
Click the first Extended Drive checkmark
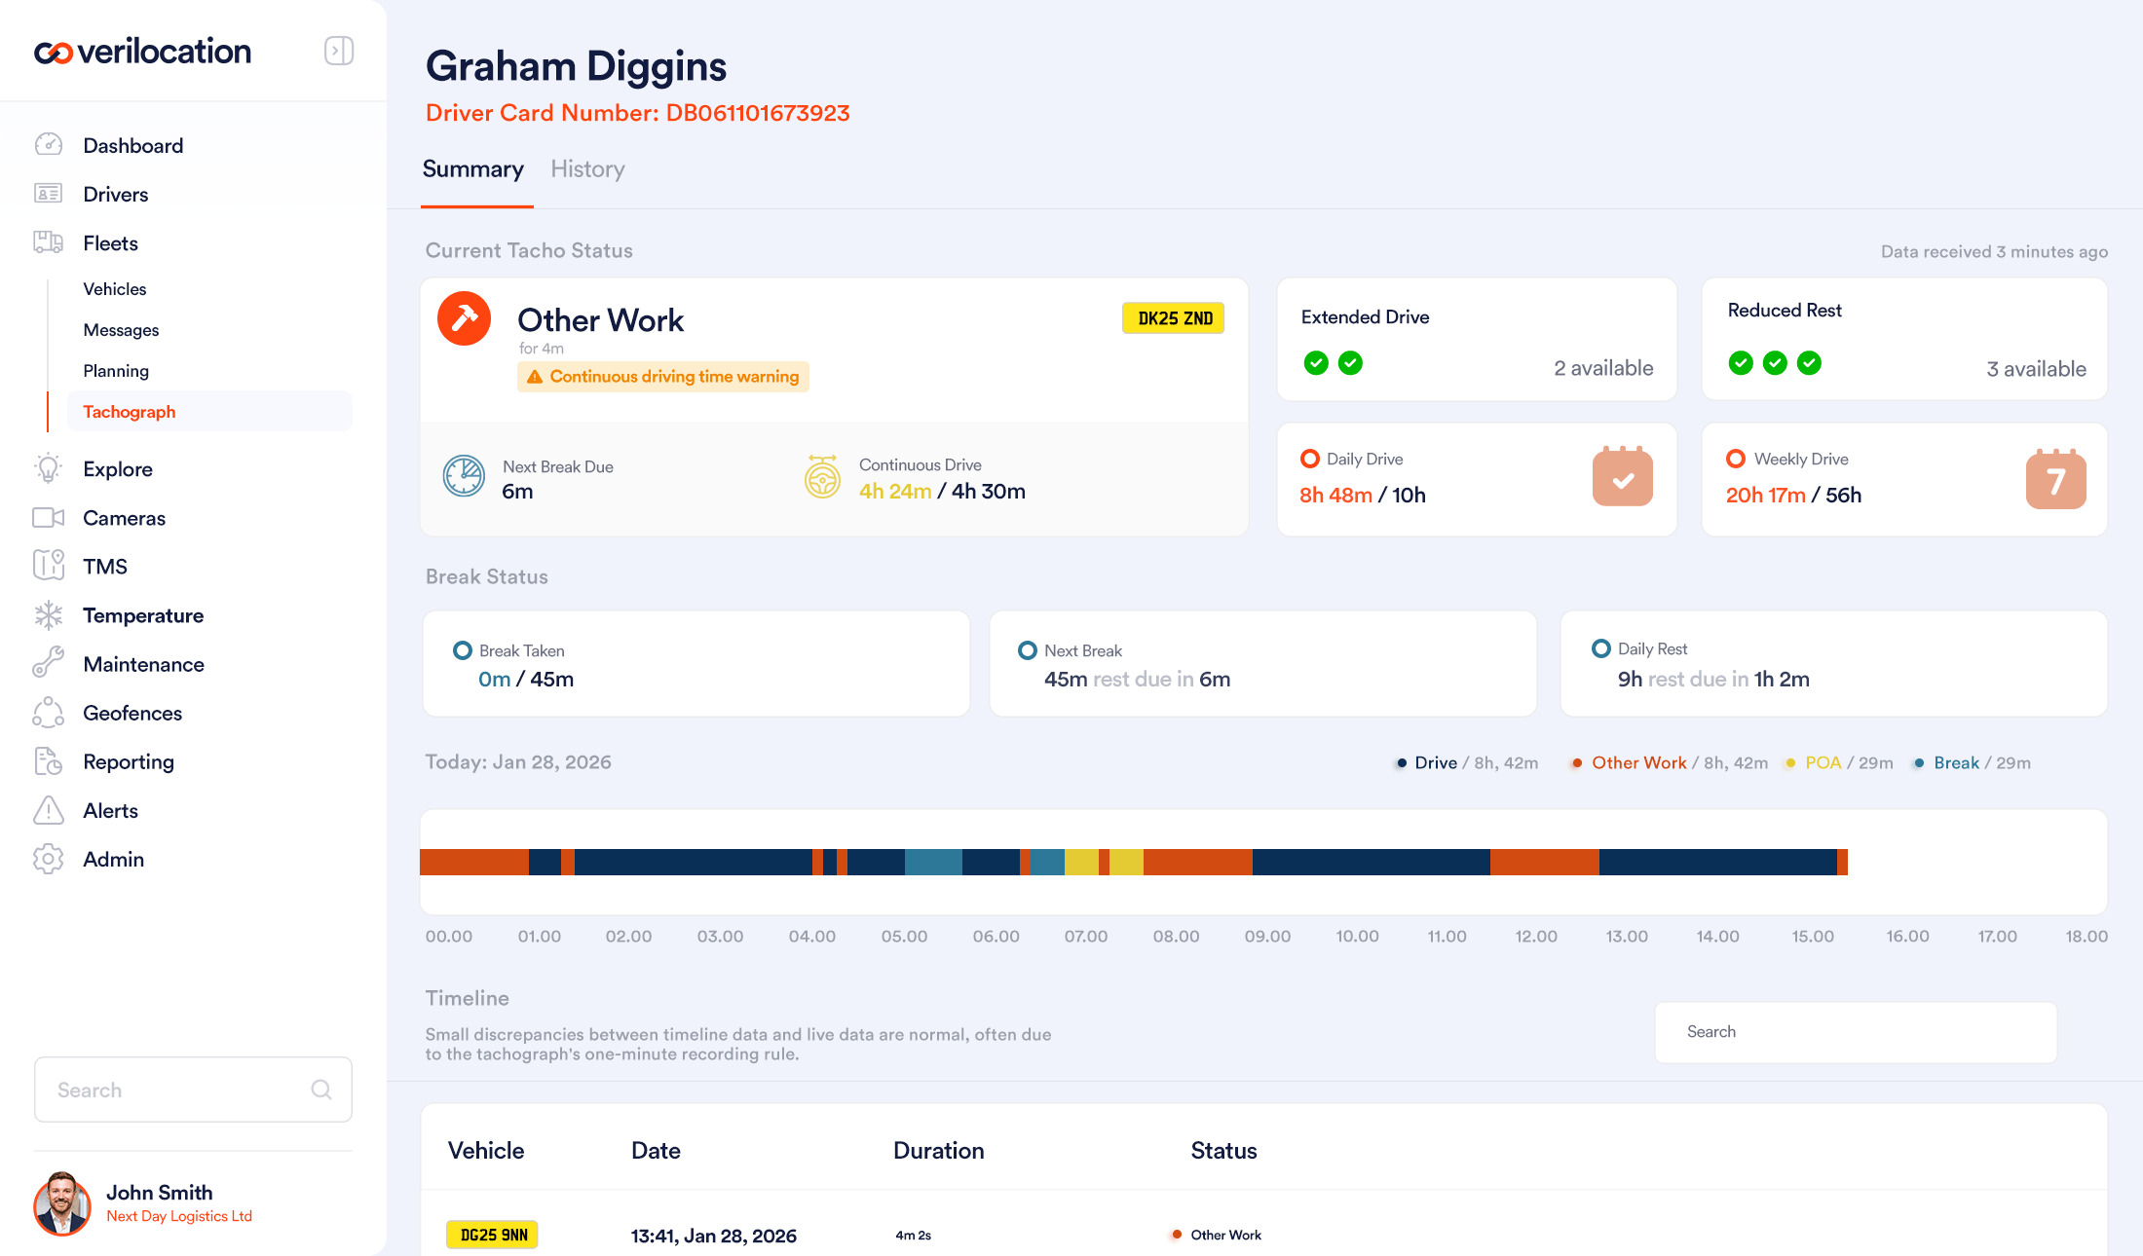point(1316,363)
